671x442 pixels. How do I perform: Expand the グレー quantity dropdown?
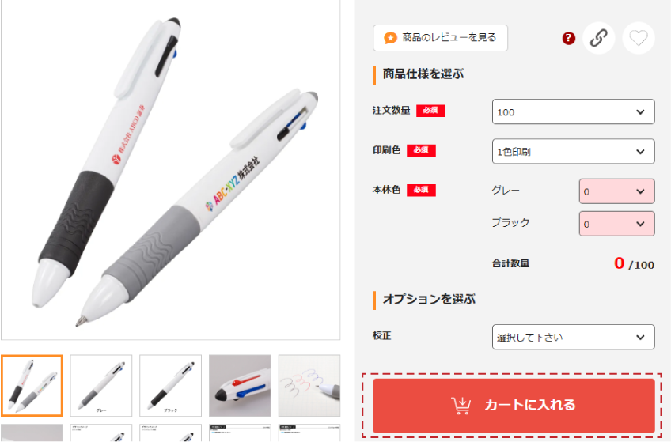point(616,191)
